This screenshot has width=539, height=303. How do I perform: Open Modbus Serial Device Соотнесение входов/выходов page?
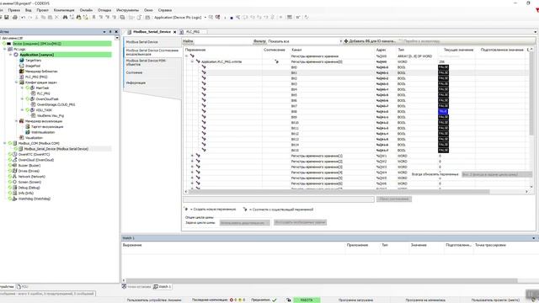pos(152,52)
